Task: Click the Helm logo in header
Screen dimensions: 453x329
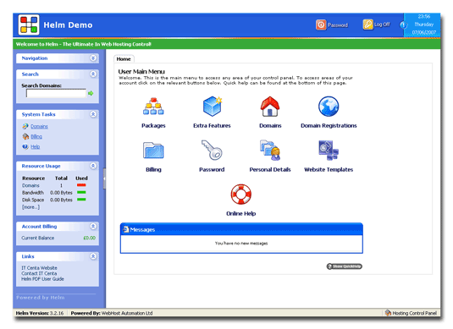Action: pos(29,25)
